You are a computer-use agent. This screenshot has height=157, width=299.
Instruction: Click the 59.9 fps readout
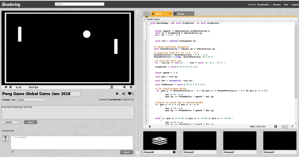click(x=33, y=87)
